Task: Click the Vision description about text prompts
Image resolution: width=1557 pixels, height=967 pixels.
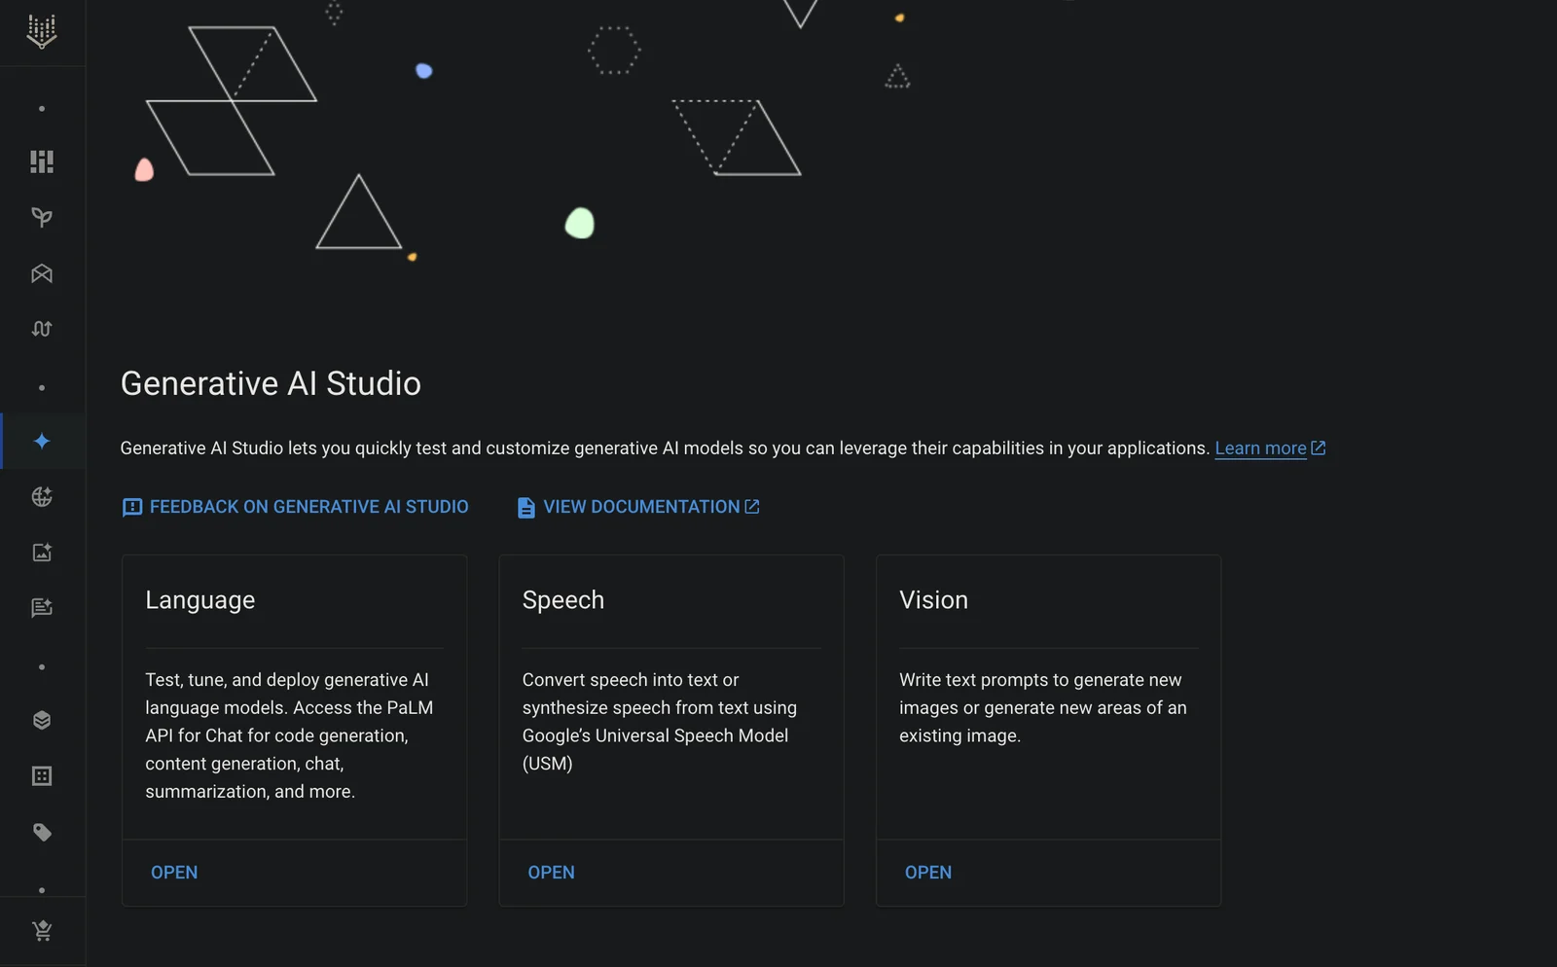Action: [1043, 707]
